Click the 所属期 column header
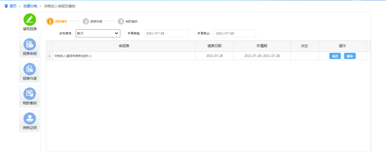 tap(262, 46)
